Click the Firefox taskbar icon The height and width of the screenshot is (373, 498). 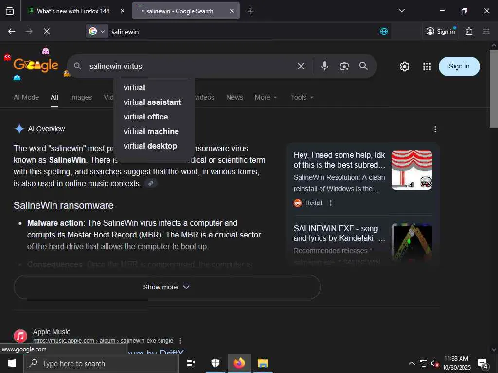coord(239,363)
